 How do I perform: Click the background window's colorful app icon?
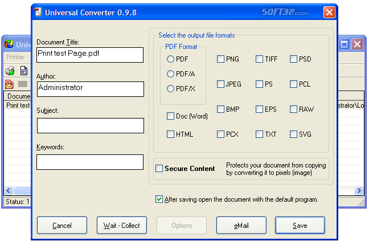pyautogui.click(x=9, y=44)
